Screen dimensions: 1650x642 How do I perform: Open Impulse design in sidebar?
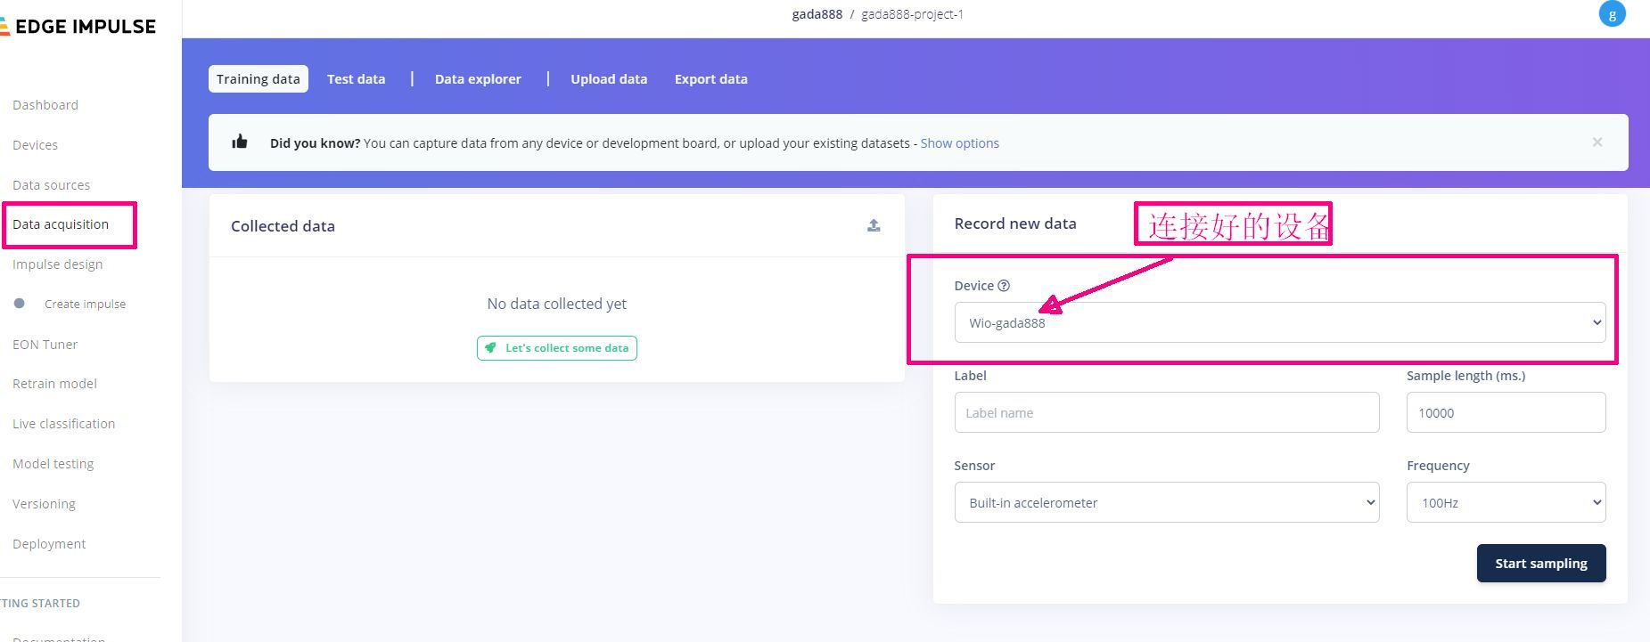[57, 264]
